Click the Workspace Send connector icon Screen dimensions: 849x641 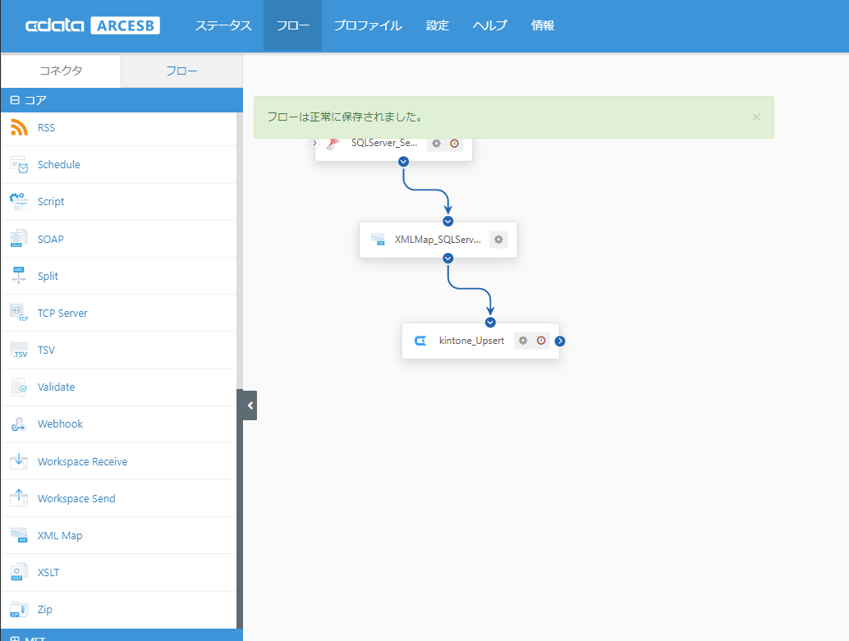tap(19, 498)
